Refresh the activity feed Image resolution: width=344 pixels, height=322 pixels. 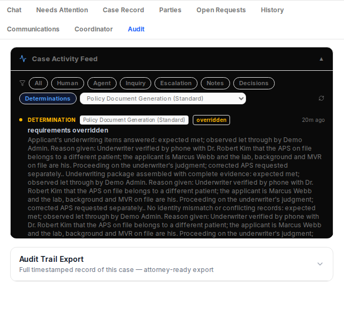[x=321, y=98]
